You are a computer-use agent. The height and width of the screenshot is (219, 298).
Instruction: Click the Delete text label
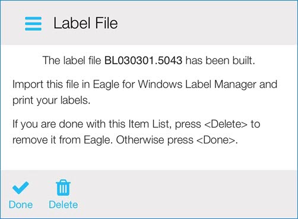pyautogui.click(x=64, y=205)
